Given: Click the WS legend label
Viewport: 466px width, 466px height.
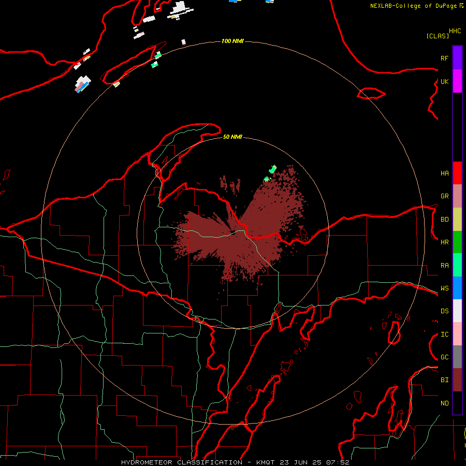Looking at the screenshot, I should click(x=444, y=288).
